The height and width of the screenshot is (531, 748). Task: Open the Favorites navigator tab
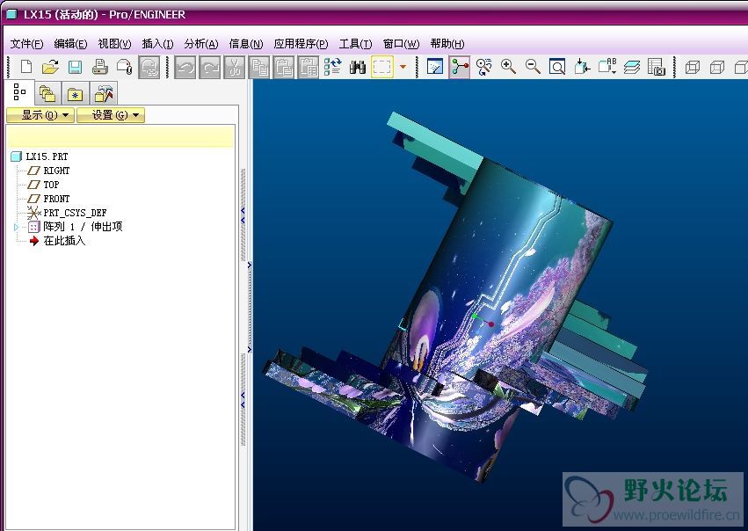[x=76, y=93]
